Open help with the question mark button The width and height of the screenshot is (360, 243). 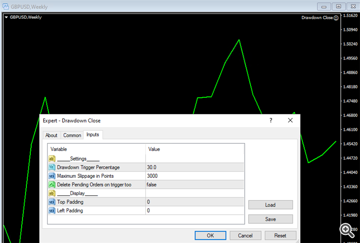coord(271,120)
